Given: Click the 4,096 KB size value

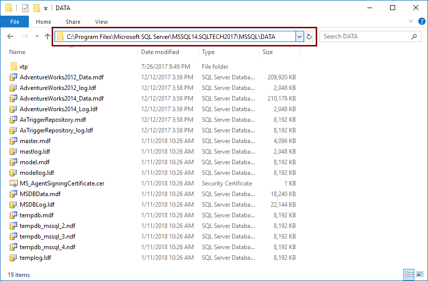Looking at the screenshot, I should [x=284, y=141].
